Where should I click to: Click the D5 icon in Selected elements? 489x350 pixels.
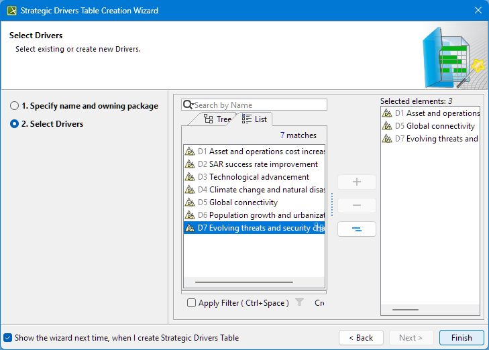(x=387, y=126)
